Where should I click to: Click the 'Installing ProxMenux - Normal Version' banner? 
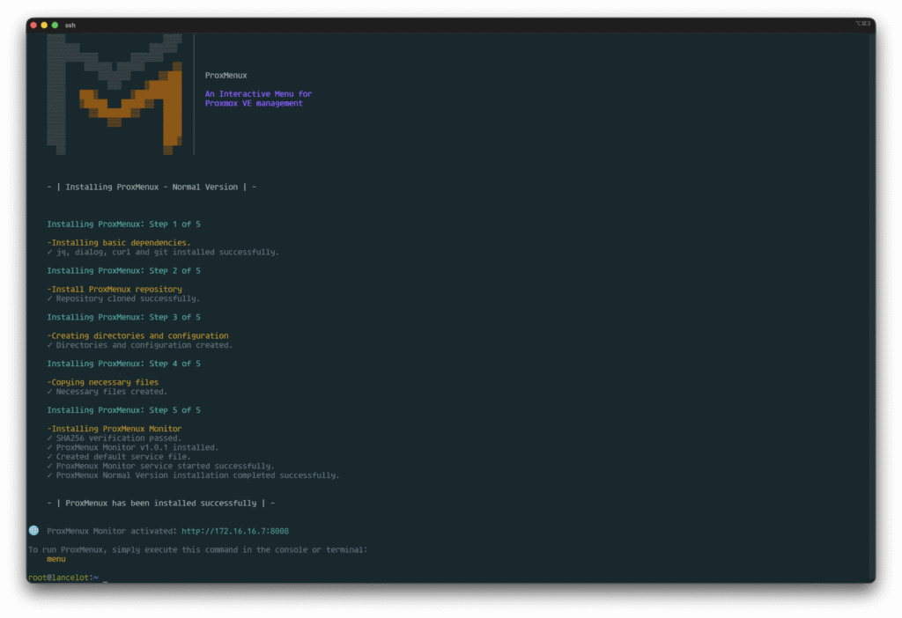[152, 187]
